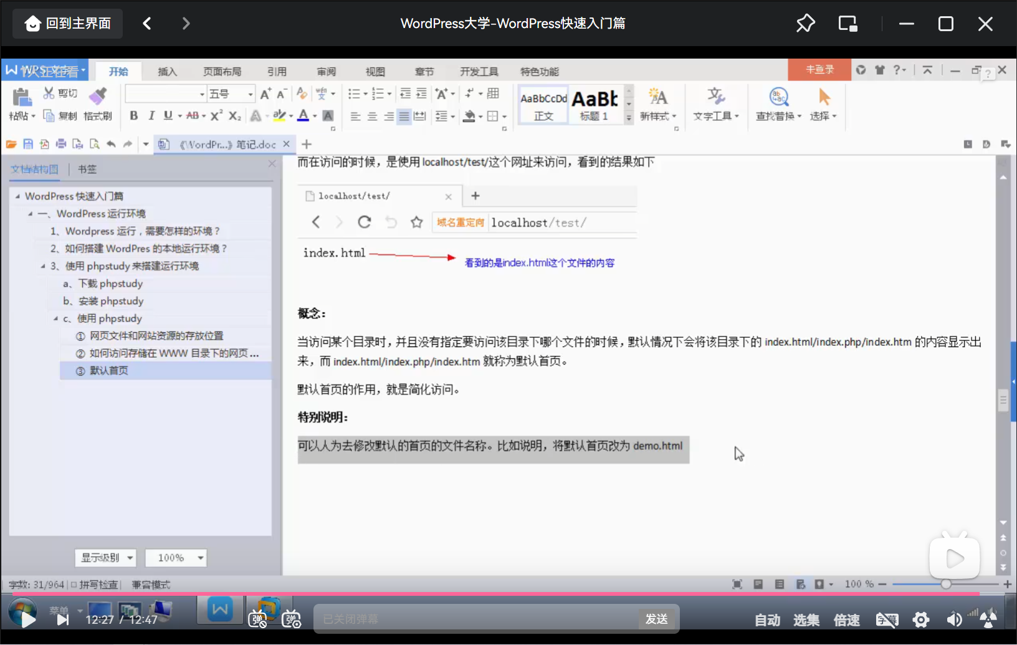
Task: Open the font size 五号 dropdown
Action: pos(251,94)
